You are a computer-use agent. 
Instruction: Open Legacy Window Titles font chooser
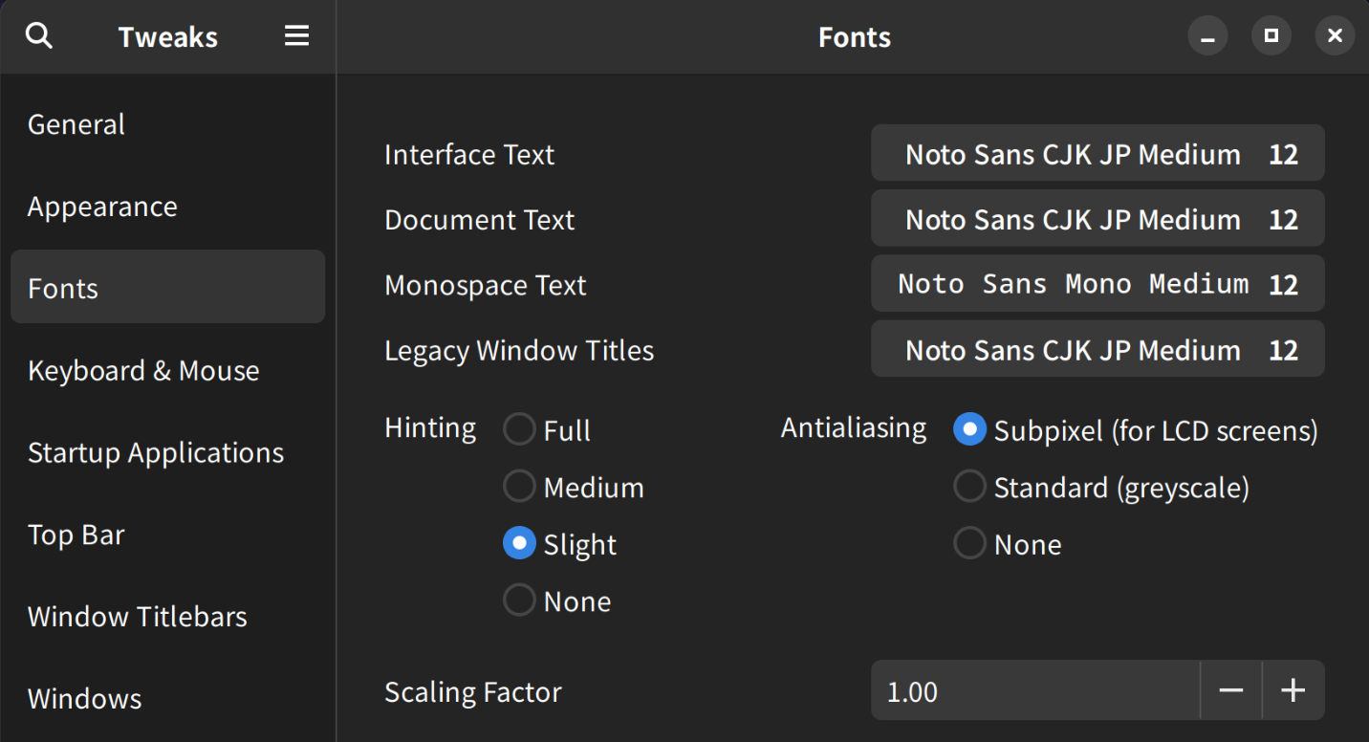pyautogui.click(x=1097, y=348)
